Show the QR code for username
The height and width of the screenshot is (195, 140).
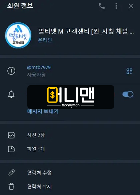coord(129,71)
